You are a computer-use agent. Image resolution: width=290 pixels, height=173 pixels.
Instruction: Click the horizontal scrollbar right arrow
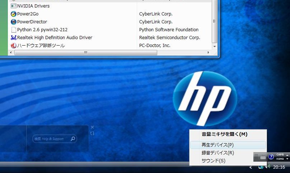pyautogui.click(x=209, y=52)
